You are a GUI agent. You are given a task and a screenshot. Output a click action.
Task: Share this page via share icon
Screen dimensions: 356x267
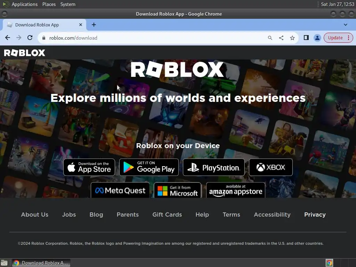click(x=281, y=38)
